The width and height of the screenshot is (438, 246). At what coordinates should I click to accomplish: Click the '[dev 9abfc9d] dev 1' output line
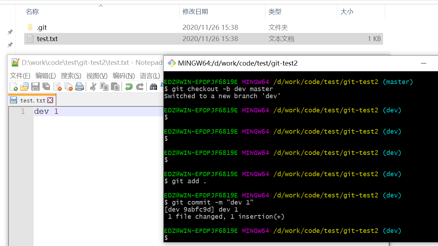pyautogui.click(x=201, y=209)
